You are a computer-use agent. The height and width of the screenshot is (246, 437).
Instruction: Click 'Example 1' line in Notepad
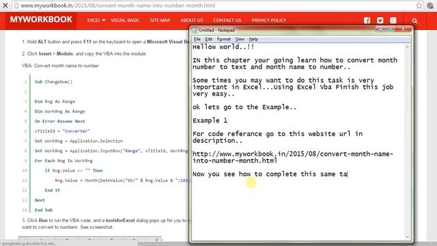coord(210,120)
